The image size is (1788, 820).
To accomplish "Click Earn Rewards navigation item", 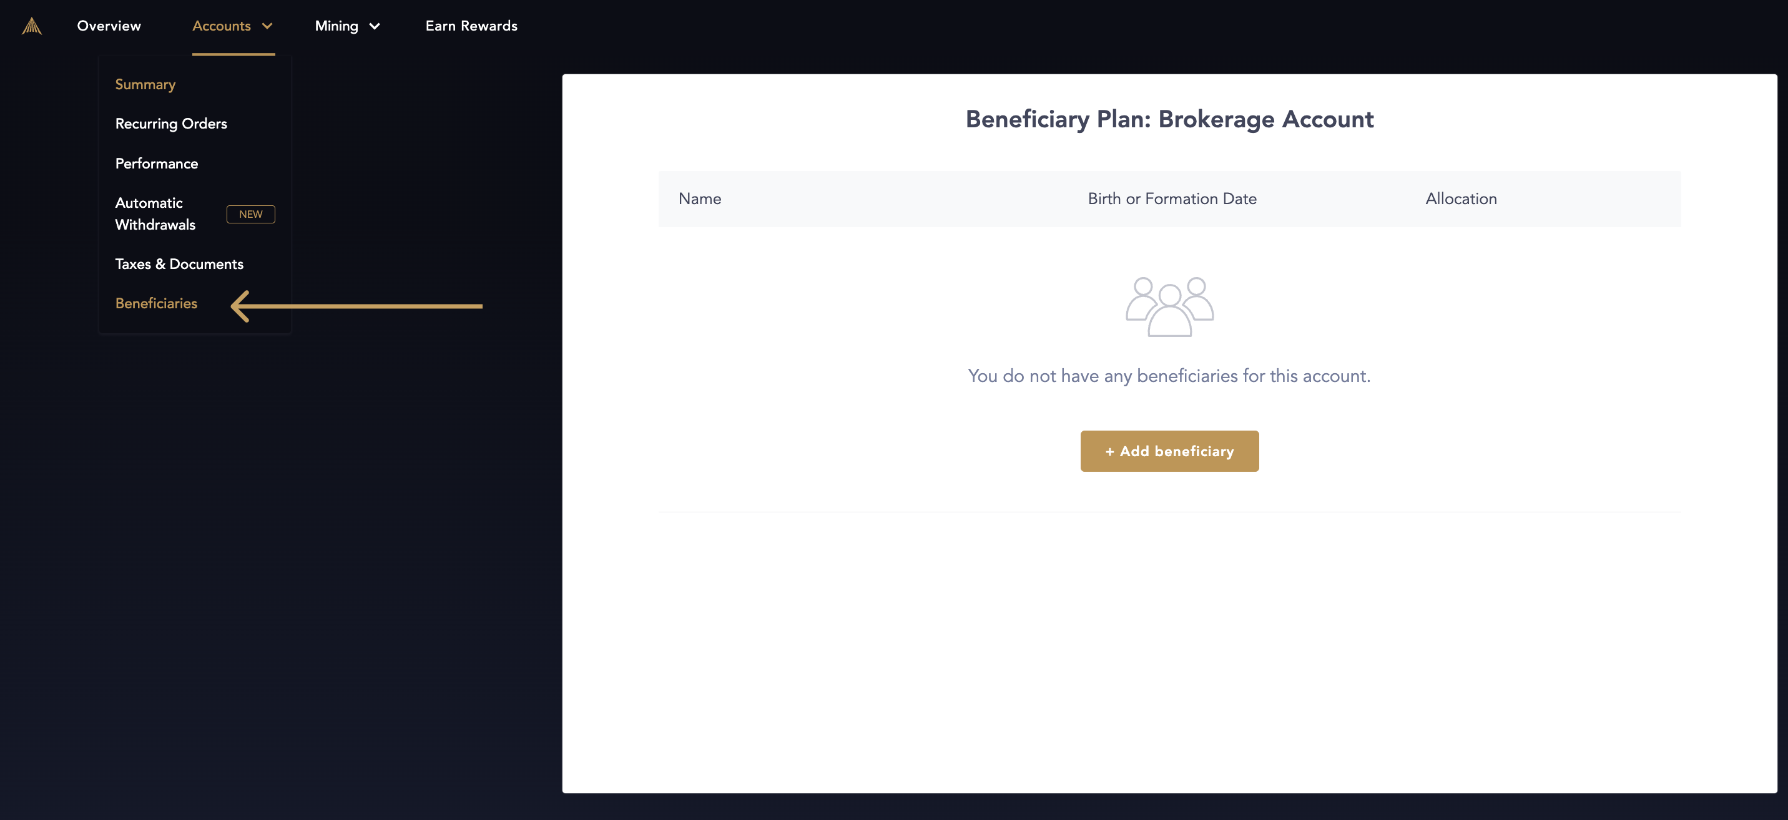I will click(x=471, y=25).
